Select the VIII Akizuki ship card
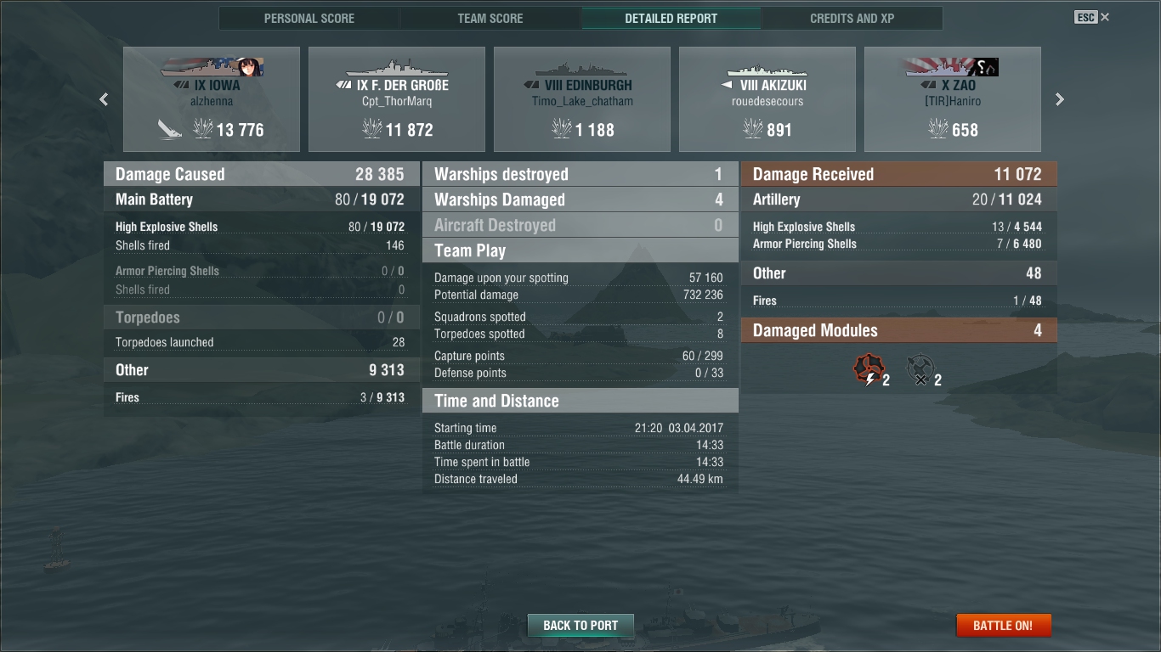1161x652 pixels. (x=767, y=99)
